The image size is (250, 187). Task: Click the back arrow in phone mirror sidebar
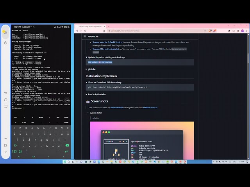click(x=5, y=93)
